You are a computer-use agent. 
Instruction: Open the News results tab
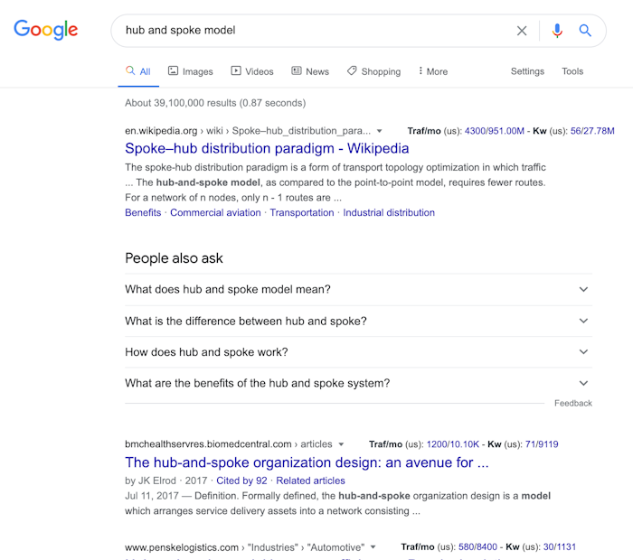pos(310,71)
